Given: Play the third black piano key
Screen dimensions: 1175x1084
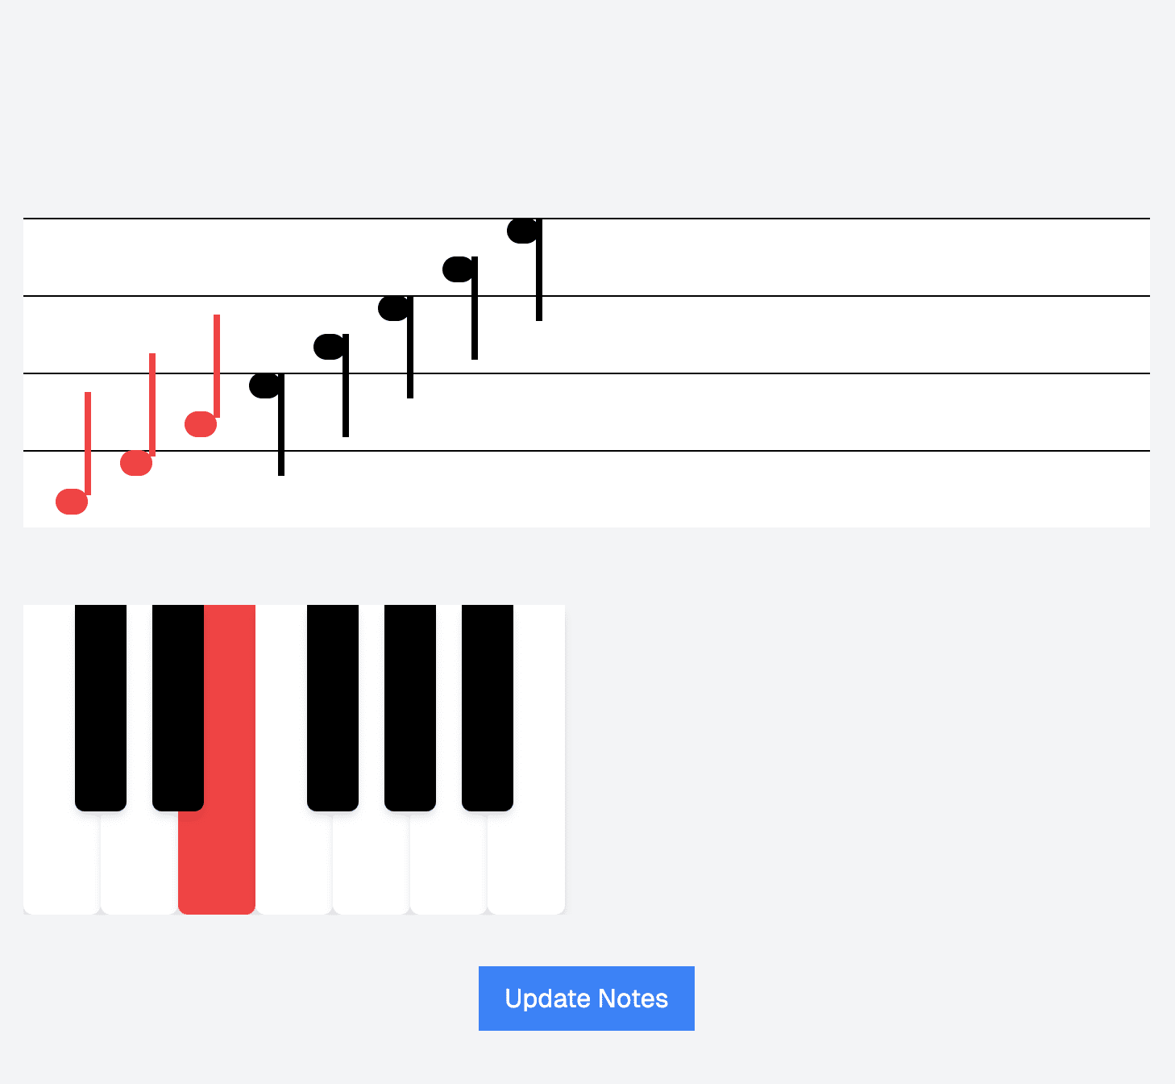Looking at the screenshot, I should click(333, 707).
